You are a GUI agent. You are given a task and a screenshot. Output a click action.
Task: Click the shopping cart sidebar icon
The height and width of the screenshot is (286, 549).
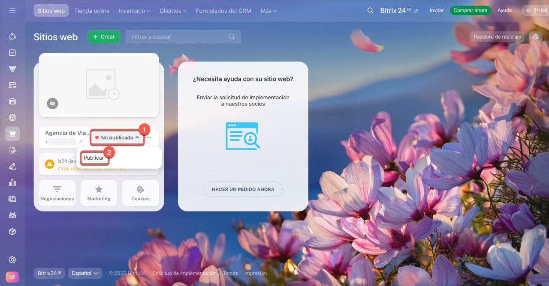point(12,134)
